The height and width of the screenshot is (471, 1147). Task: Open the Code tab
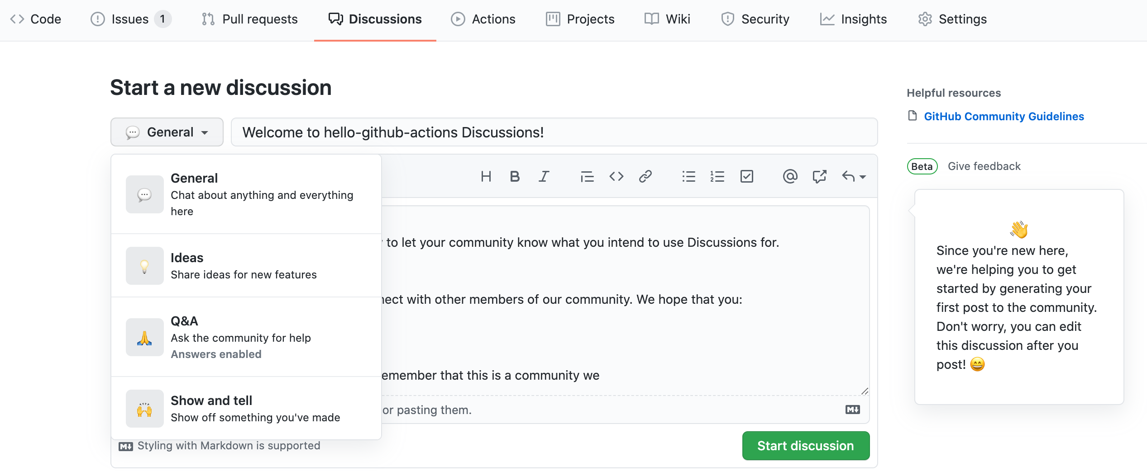[36, 19]
